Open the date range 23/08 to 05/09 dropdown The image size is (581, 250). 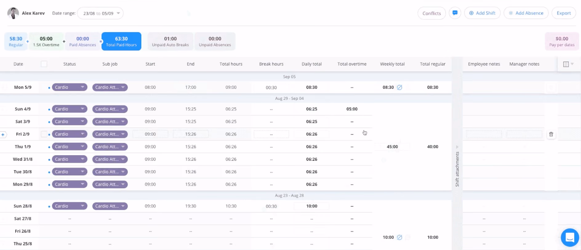[x=100, y=13]
